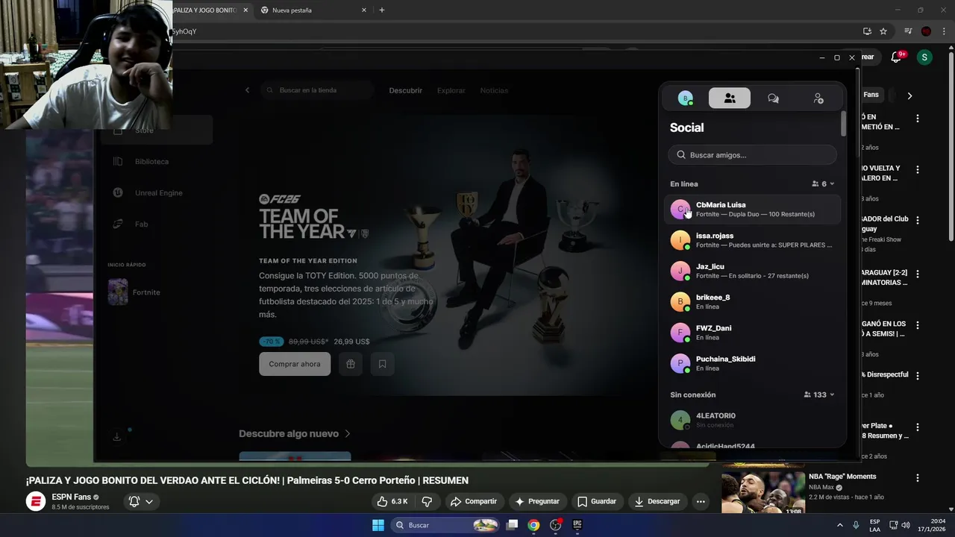Collapse the Sin conexión friends group
955x537 pixels.
tap(832, 395)
